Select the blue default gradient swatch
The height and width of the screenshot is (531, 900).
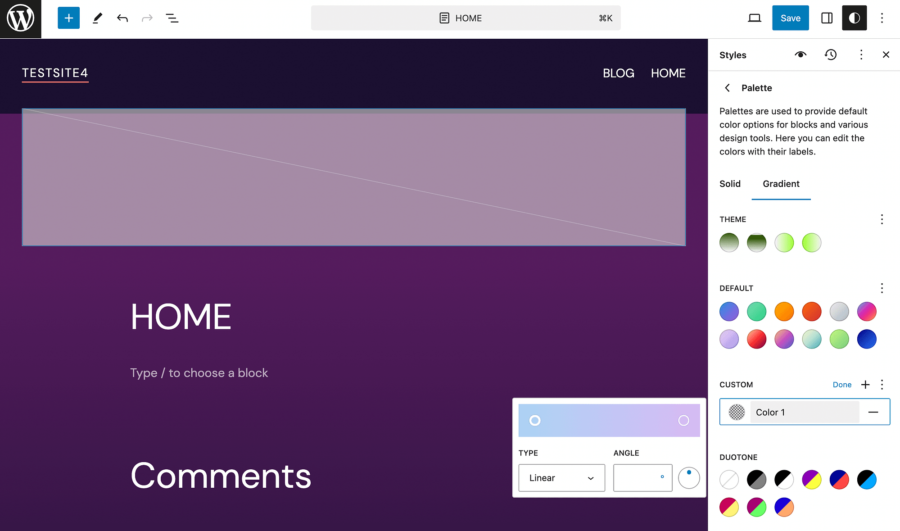[x=729, y=311]
